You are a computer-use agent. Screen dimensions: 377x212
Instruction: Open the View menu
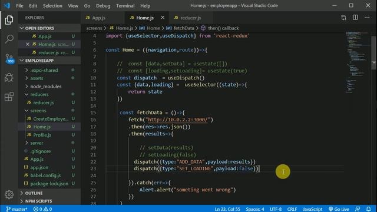73,5
